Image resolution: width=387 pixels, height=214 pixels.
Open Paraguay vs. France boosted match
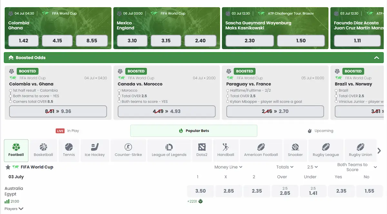tap(249, 84)
